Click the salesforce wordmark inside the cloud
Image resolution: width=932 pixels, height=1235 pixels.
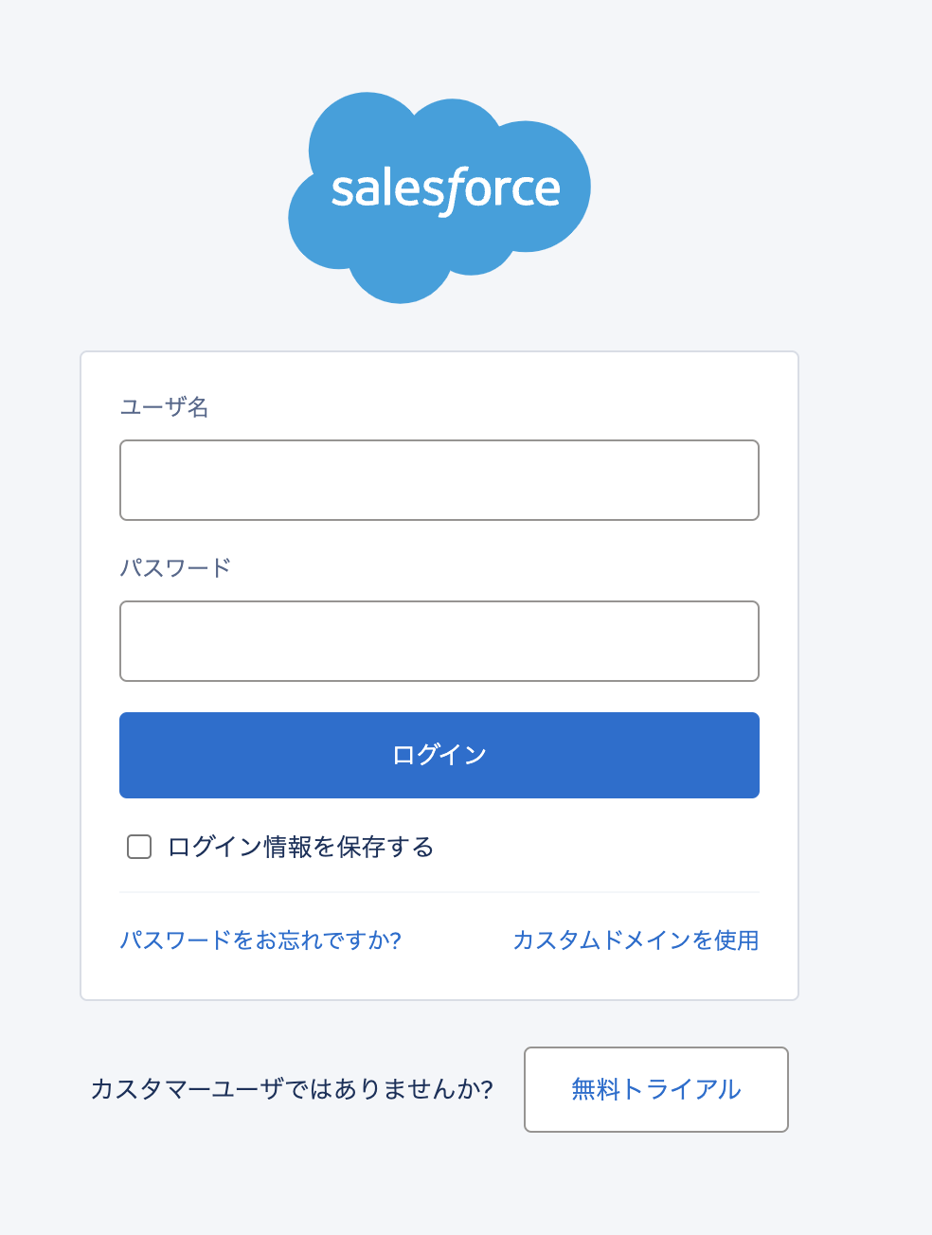(445, 189)
